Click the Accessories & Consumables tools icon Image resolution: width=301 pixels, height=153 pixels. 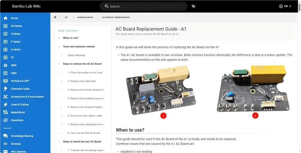coord(5,97)
